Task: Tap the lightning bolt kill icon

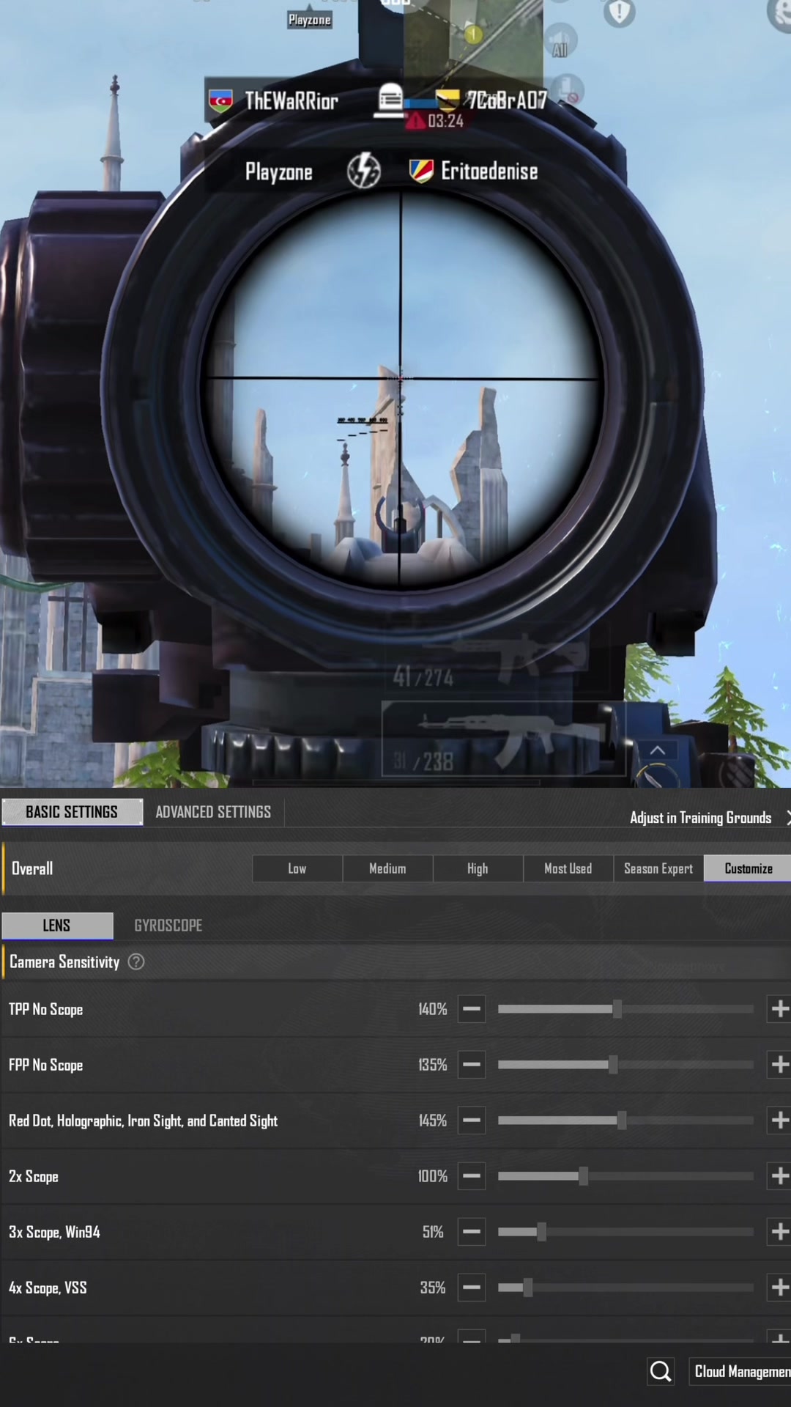Action: pos(363,171)
